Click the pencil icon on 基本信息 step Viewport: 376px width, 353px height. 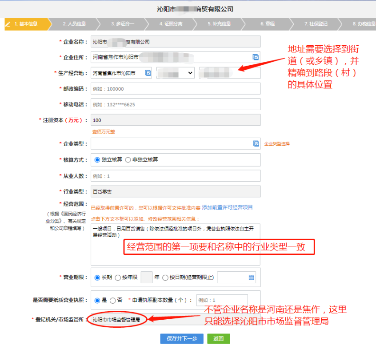[7, 25]
